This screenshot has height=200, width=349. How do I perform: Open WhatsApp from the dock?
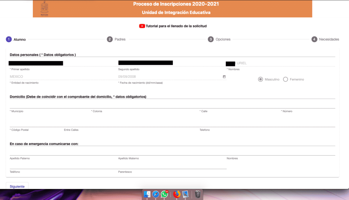point(165,194)
